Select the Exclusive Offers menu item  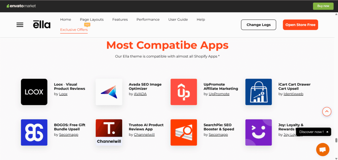pos(74,30)
